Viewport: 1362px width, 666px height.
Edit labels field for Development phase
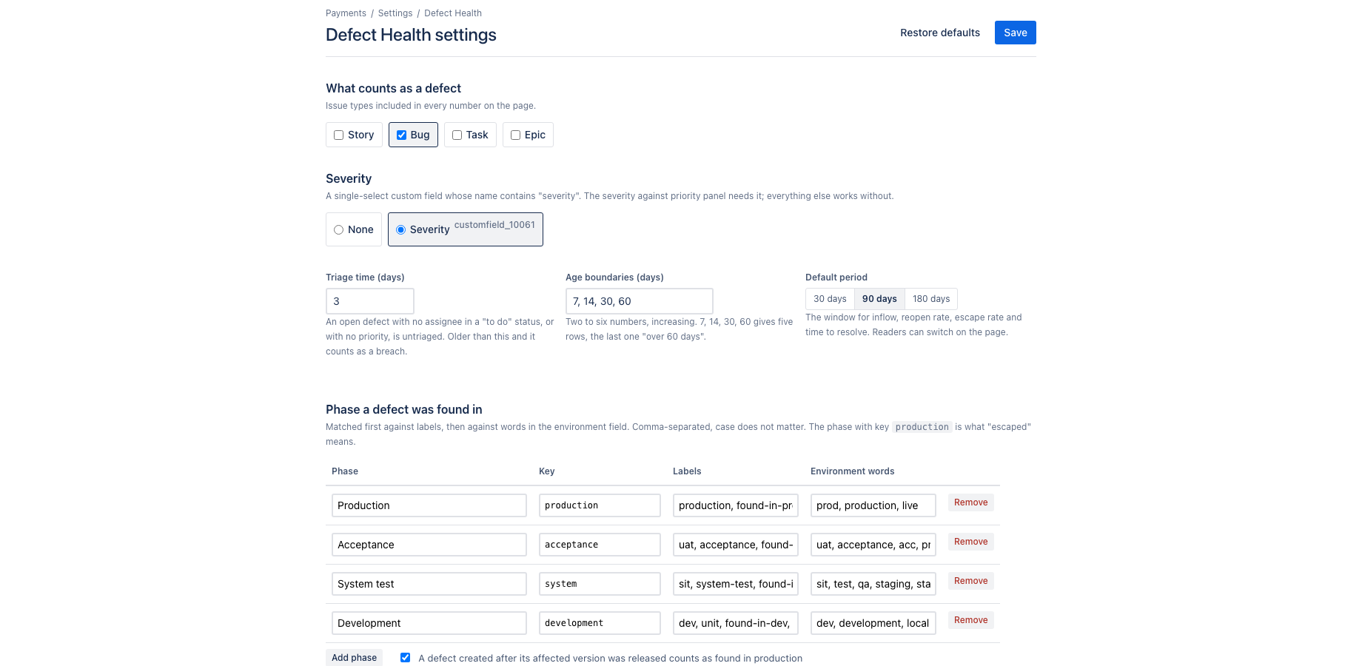tap(736, 623)
